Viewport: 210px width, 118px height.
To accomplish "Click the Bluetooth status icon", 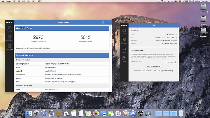I will [x=159, y=1].
